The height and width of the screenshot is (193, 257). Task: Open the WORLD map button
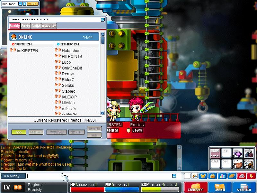pyautogui.click(x=33, y=4)
